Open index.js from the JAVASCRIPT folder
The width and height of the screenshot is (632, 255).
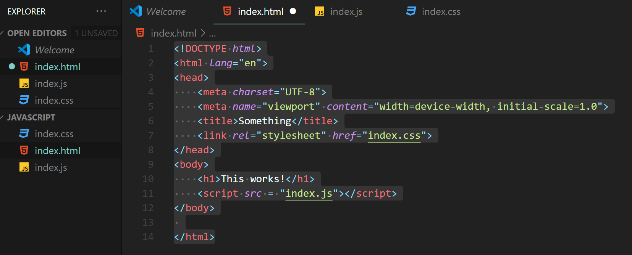coord(61,167)
